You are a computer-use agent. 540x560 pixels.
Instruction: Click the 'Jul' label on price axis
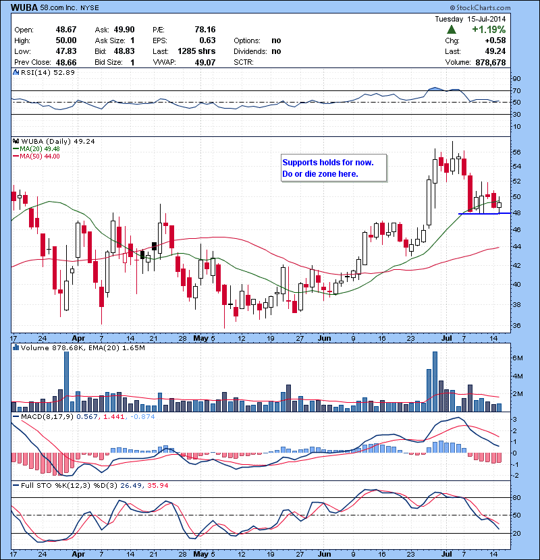click(x=446, y=338)
